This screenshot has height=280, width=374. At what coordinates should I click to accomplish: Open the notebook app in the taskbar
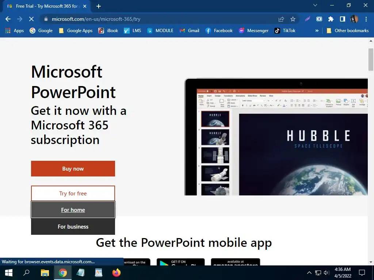(x=81, y=273)
